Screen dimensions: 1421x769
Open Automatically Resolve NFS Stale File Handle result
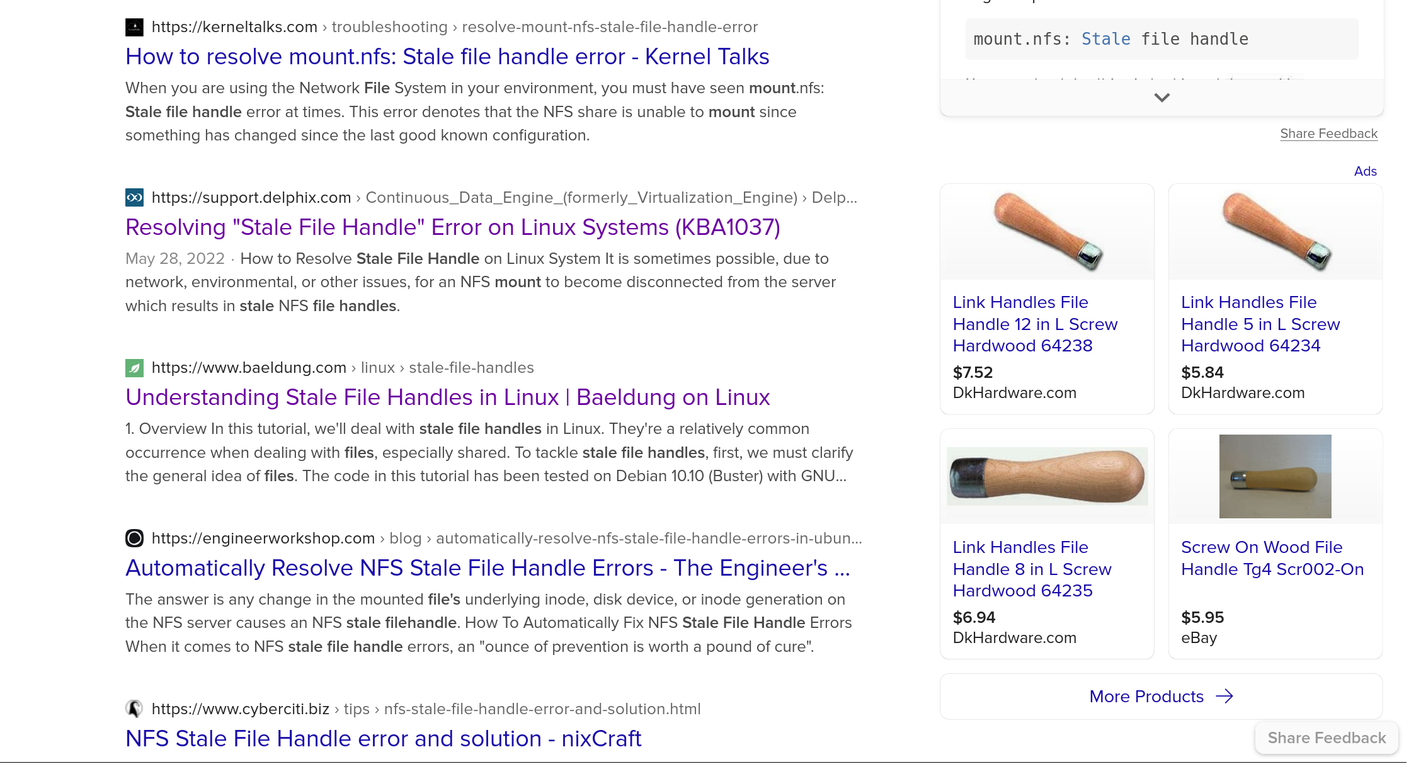(488, 568)
